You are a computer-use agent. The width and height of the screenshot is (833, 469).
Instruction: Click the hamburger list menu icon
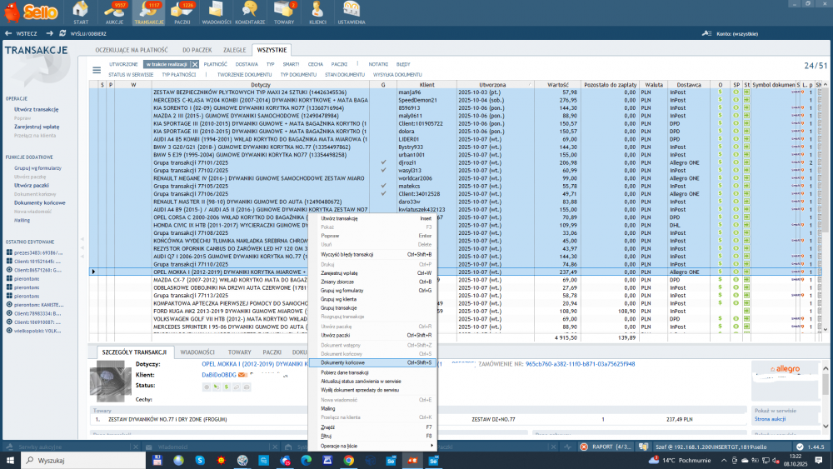[x=97, y=70]
